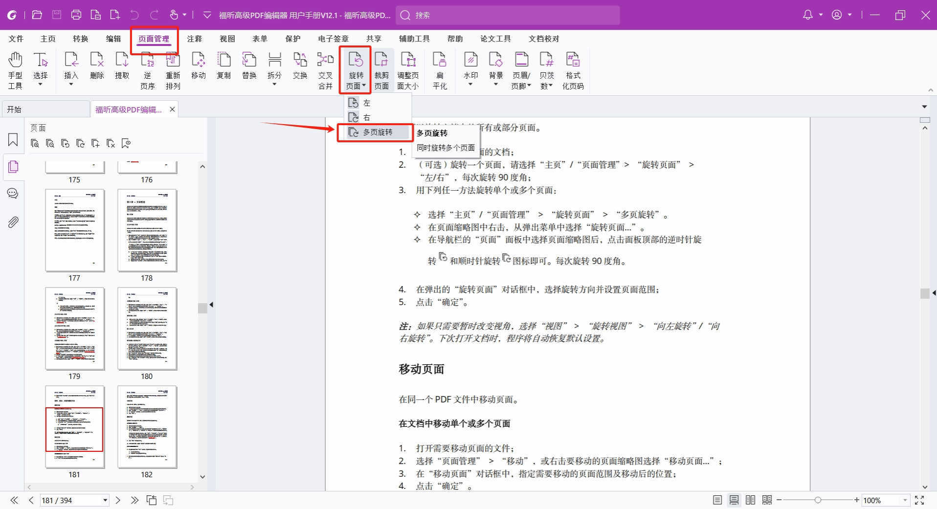The image size is (937, 509).
Task: Open the bookmark panel in the sidebar
Action: (13, 140)
